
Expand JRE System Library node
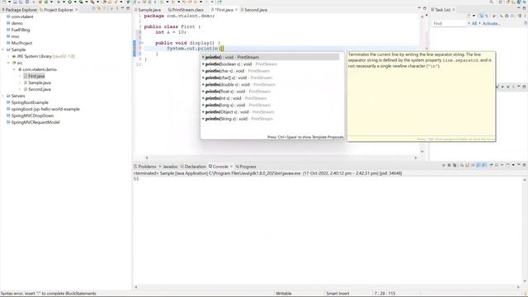tap(9, 56)
